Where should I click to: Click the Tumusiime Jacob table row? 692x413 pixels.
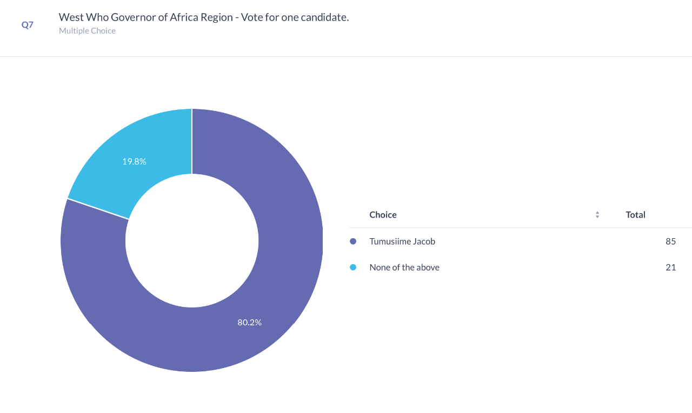click(521, 241)
